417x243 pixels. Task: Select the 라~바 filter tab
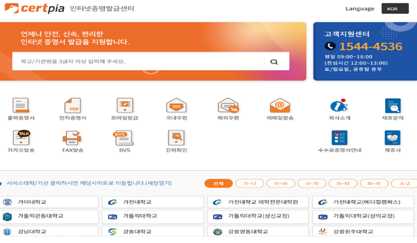coord(280,183)
